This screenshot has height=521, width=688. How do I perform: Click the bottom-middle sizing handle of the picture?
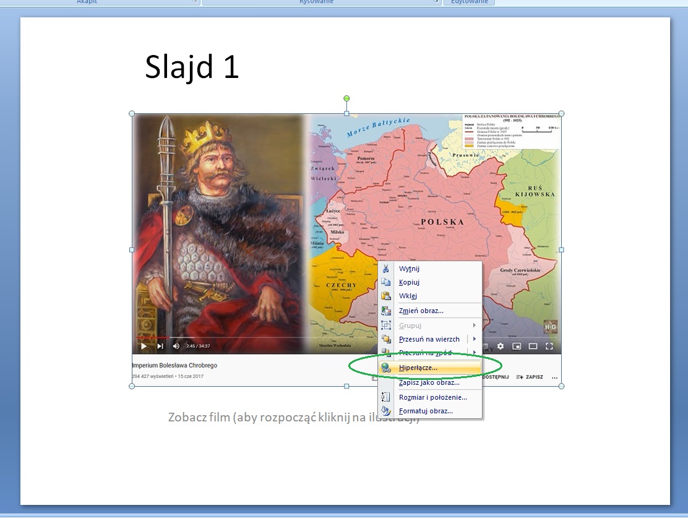tap(346, 386)
